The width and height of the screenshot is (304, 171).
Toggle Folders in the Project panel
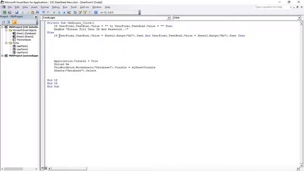(x=14, y=22)
